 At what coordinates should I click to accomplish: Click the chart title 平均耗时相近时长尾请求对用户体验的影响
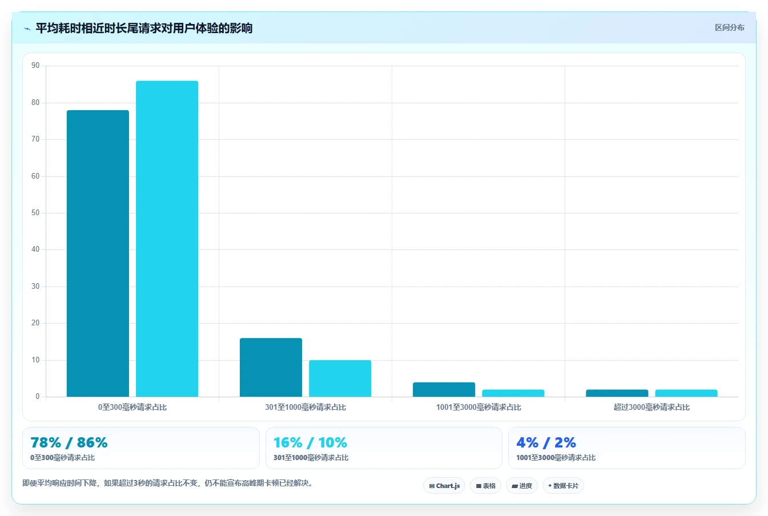[144, 28]
